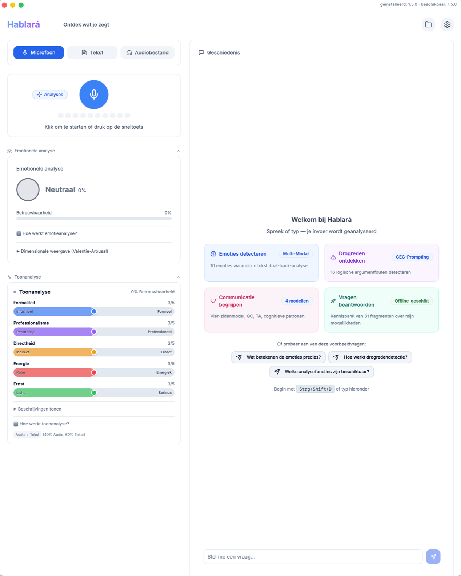
Task: Click the Geschiedenis chat bubble icon
Action: coord(201,52)
